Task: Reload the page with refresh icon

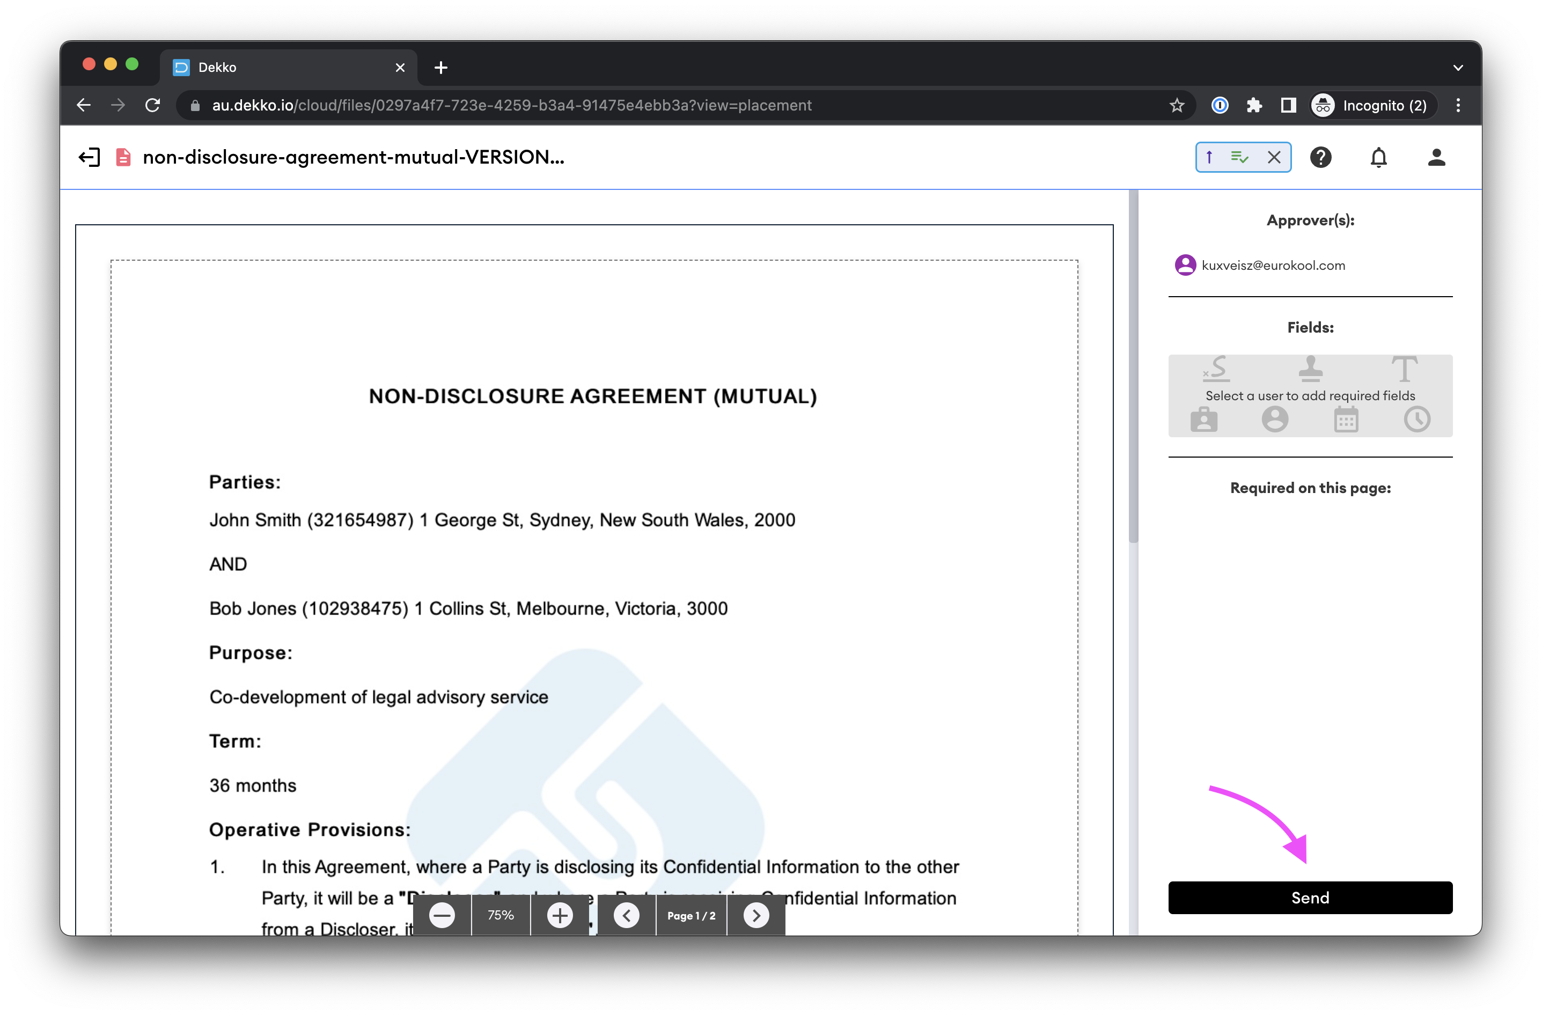Action: coord(153,105)
